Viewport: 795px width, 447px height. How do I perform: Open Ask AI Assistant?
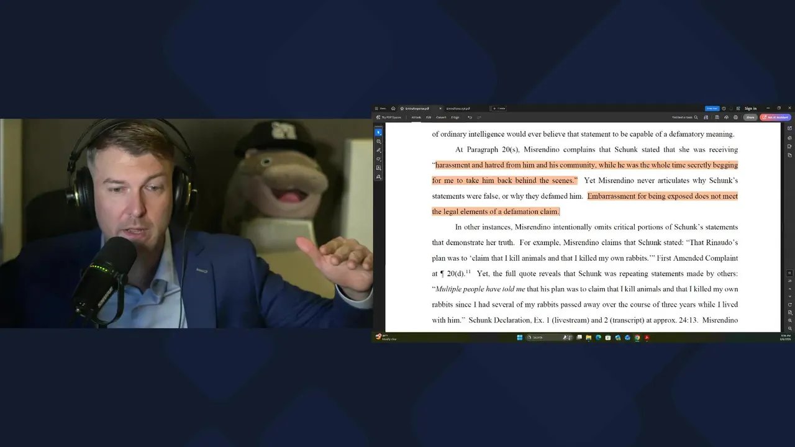click(775, 117)
